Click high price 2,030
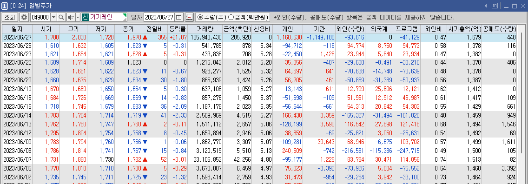This screenshot has width=528, height=184. [79, 37]
